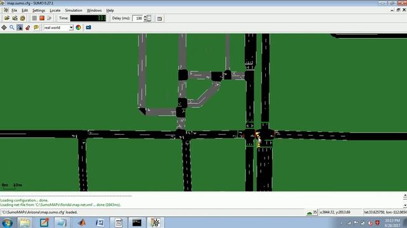407x228 pixels.
Task: Click the taskbar clock
Action: coord(392,223)
